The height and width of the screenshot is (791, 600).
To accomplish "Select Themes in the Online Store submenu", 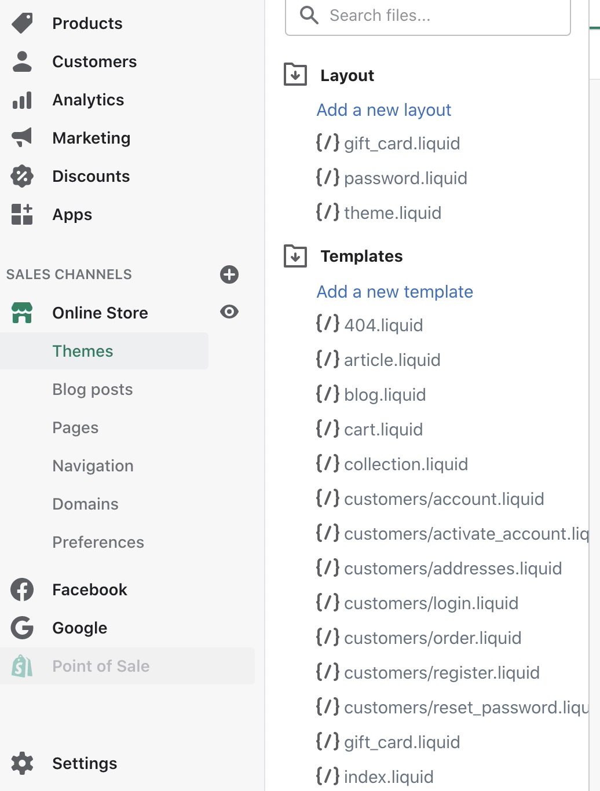I will point(83,351).
